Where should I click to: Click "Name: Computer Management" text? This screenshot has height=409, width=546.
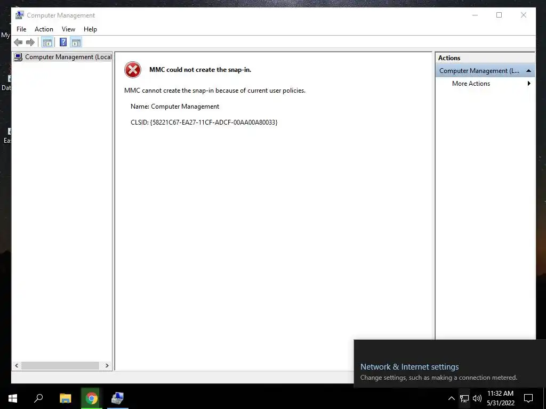click(x=175, y=107)
